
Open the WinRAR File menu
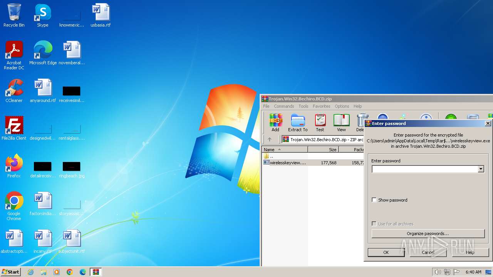click(x=266, y=106)
